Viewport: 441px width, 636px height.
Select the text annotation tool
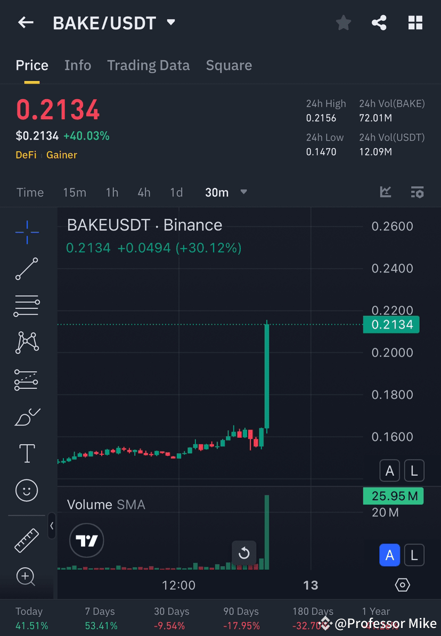click(27, 453)
